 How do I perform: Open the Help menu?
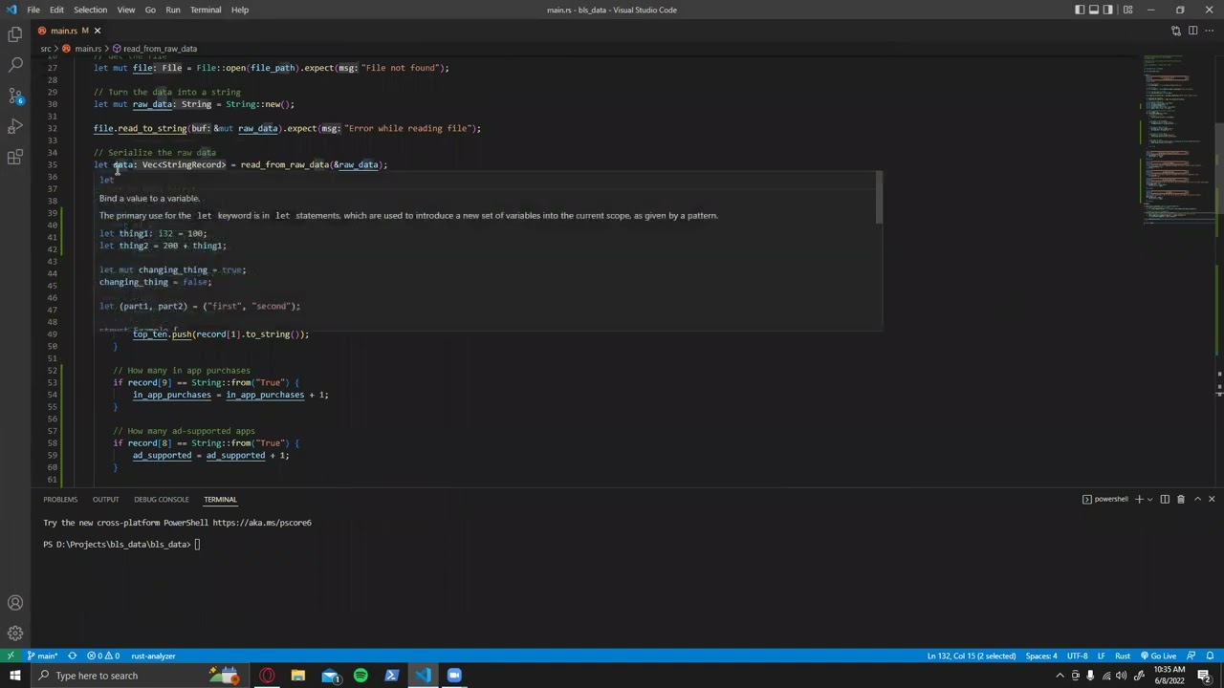pos(240,10)
